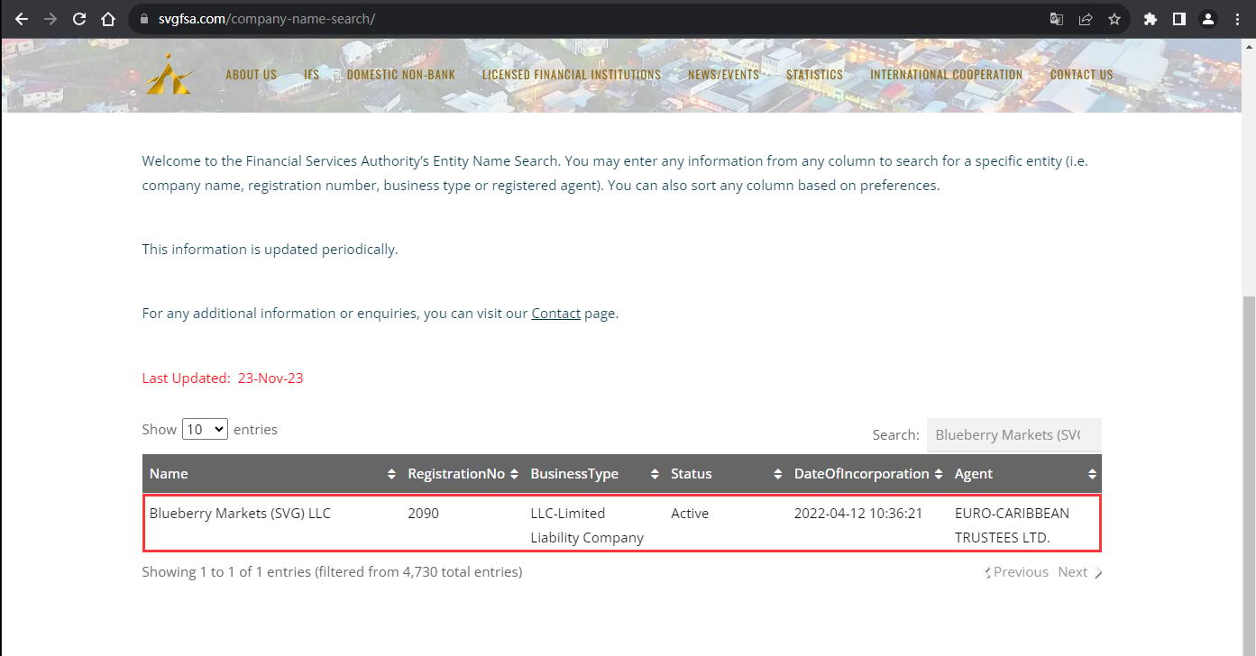Image resolution: width=1256 pixels, height=656 pixels.
Task: Open the IFS menu
Action: 312,75
